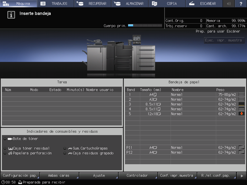Image resolution: width=247 pixels, height=185 pixels.
Task: Click the help question mark icon
Action: pyautogui.click(x=241, y=3)
